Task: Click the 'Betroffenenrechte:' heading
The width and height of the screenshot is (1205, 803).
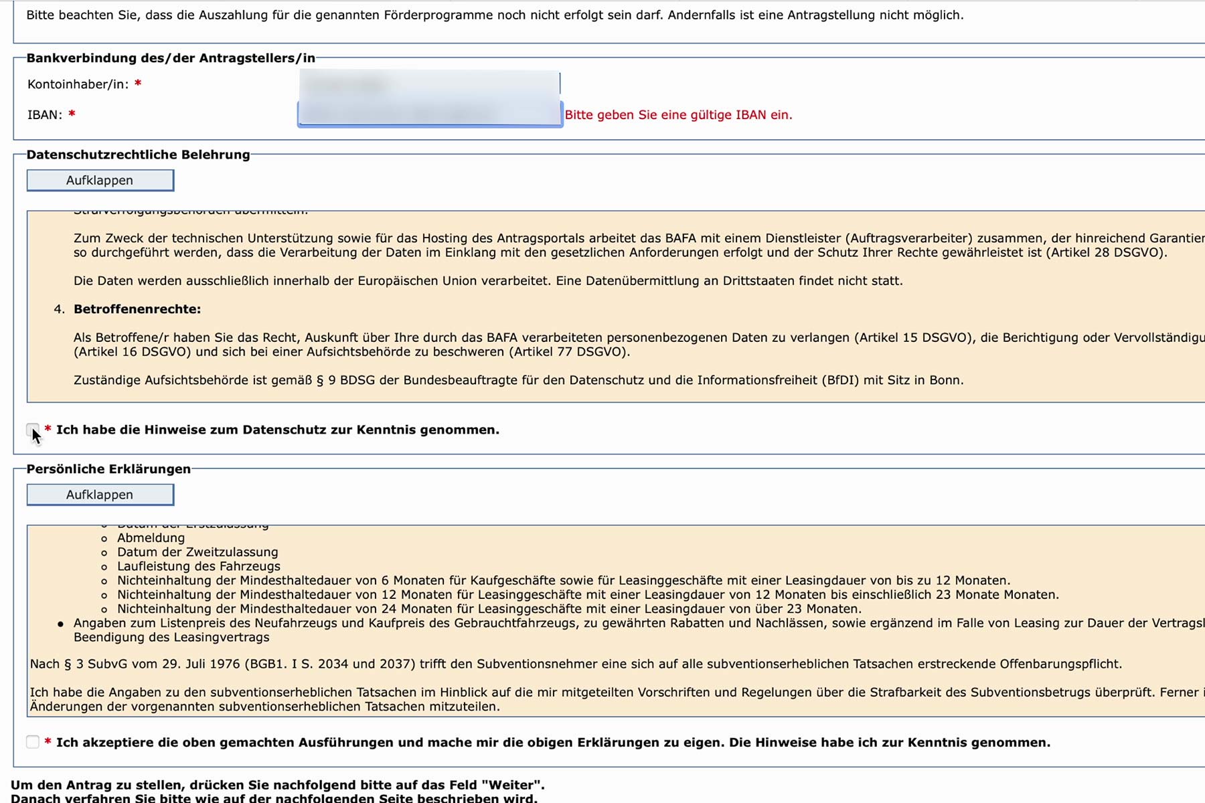Action: point(137,309)
